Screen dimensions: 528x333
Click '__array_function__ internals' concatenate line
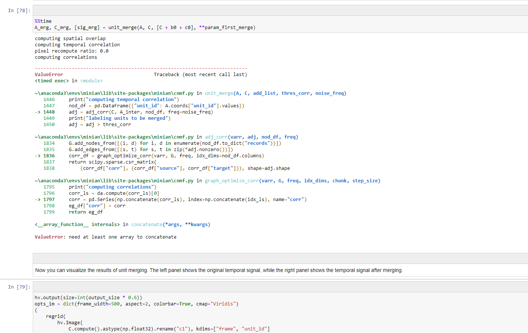click(x=123, y=225)
